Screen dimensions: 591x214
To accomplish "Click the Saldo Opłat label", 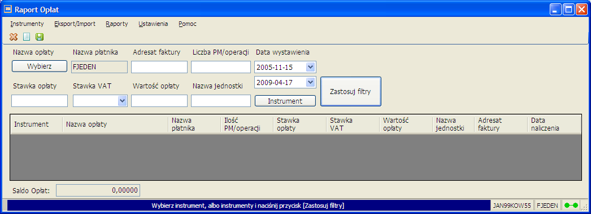I will [x=31, y=191].
